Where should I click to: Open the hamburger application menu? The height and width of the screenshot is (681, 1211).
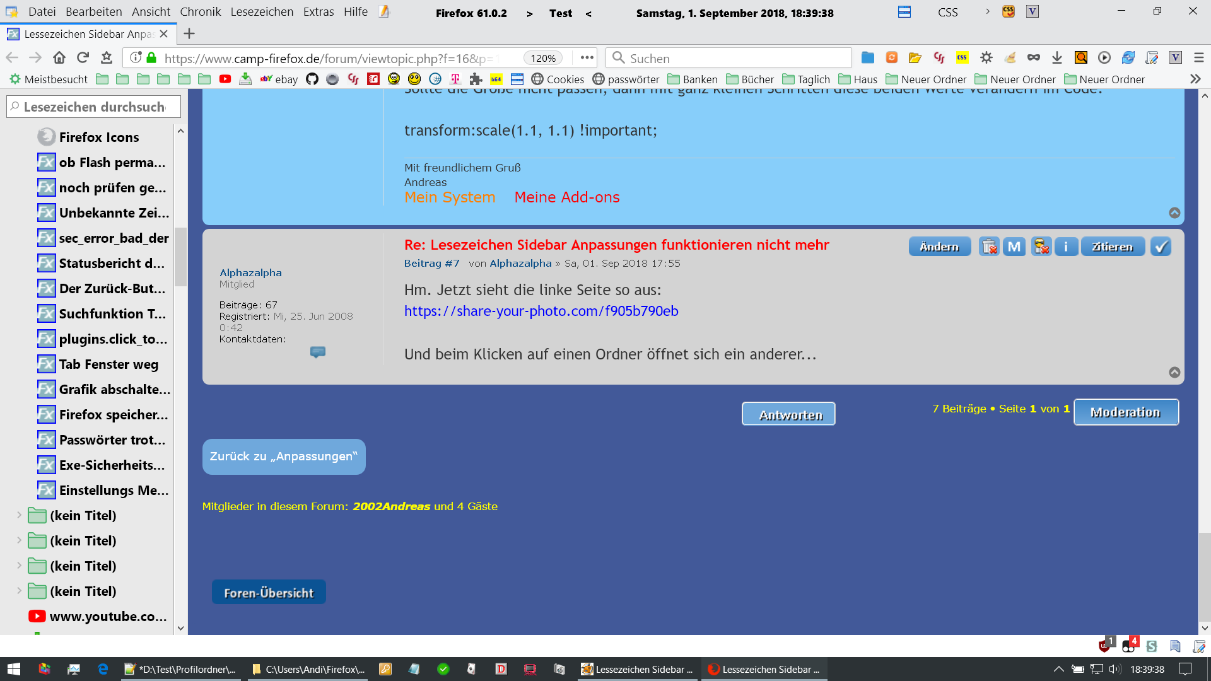pos(1199,58)
